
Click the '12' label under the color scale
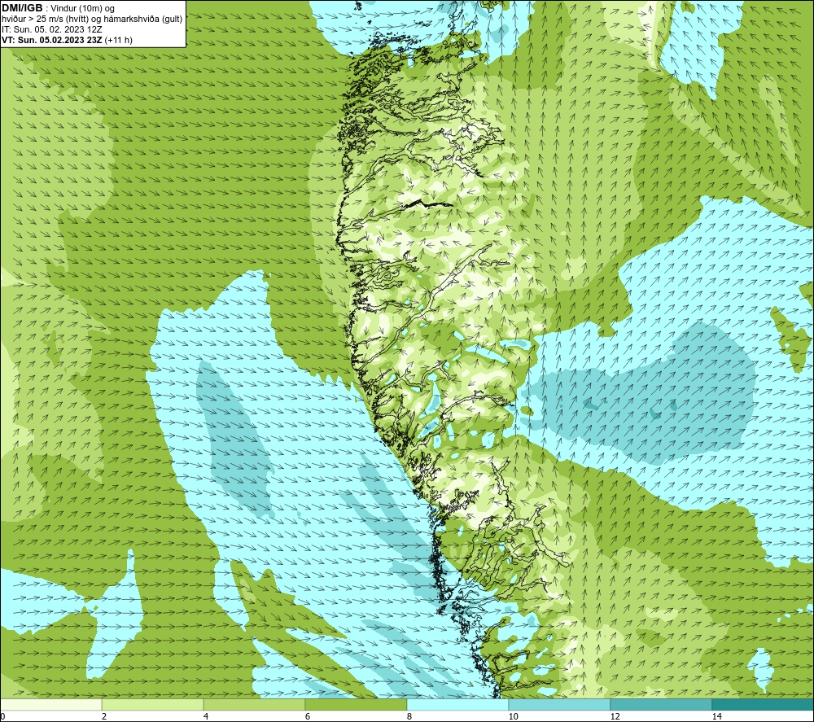coord(615,716)
